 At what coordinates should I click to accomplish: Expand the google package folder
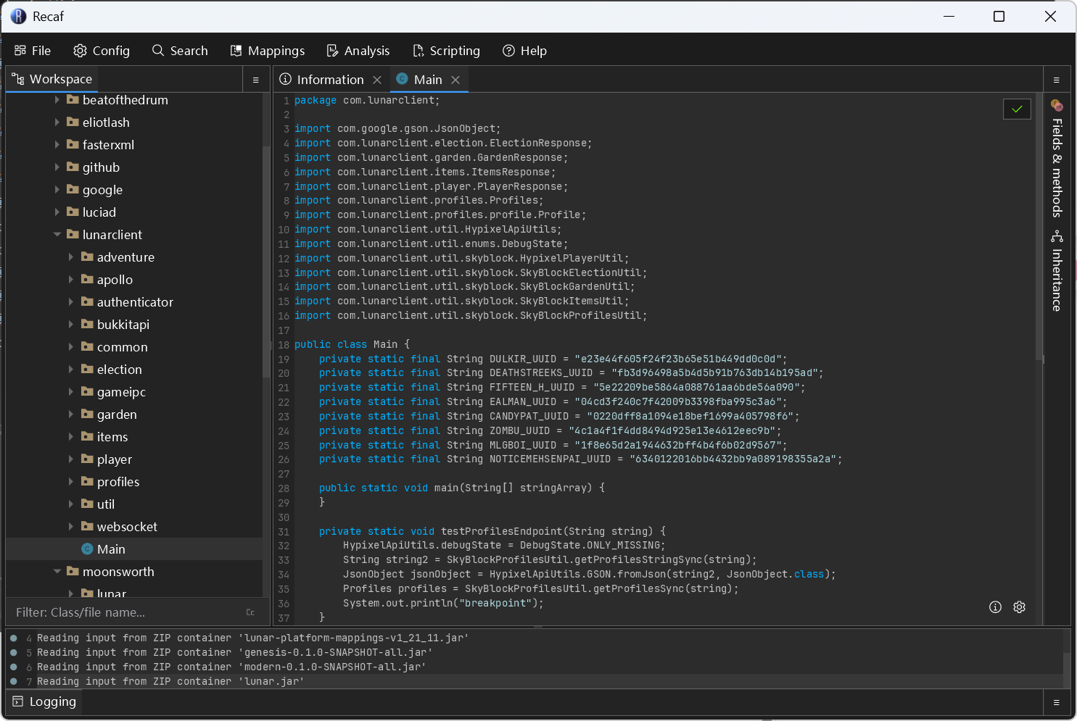tap(57, 190)
